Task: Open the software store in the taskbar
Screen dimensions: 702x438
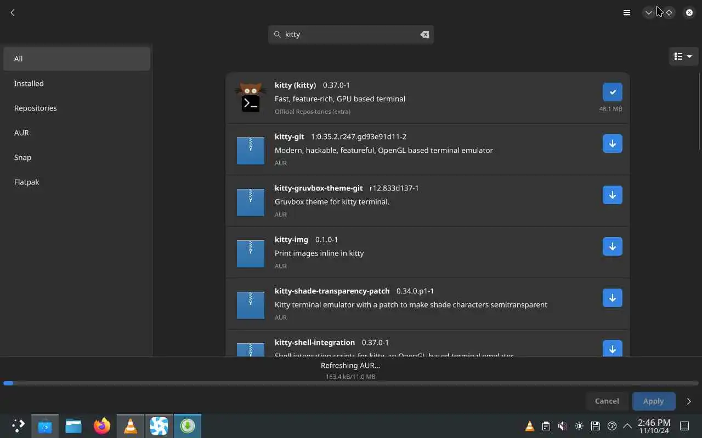Action: pyautogui.click(x=45, y=425)
